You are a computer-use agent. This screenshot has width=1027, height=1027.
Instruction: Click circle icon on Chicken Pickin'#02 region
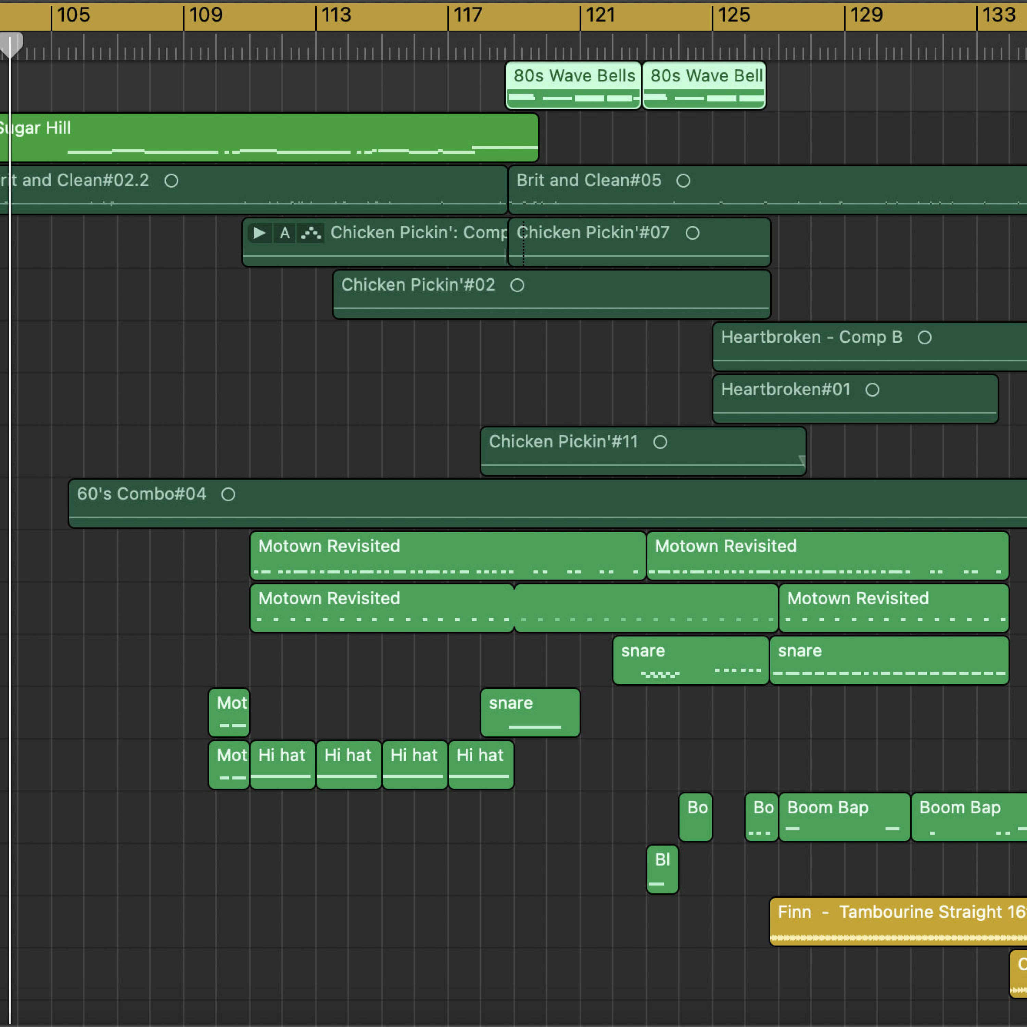click(517, 286)
